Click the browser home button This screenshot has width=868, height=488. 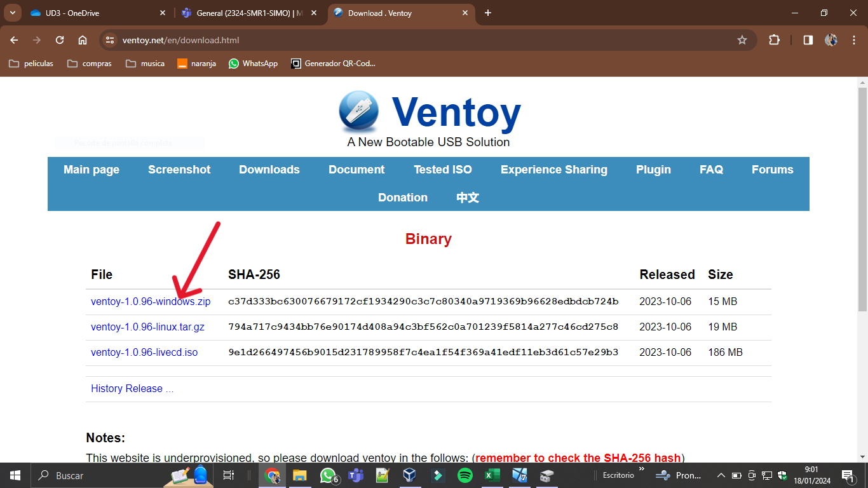point(83,40)
